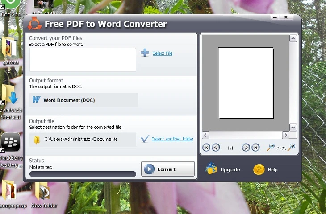This screenshot has height=214, width=326.
Task: Open the Select another folder link
Action: pos(172,139)
